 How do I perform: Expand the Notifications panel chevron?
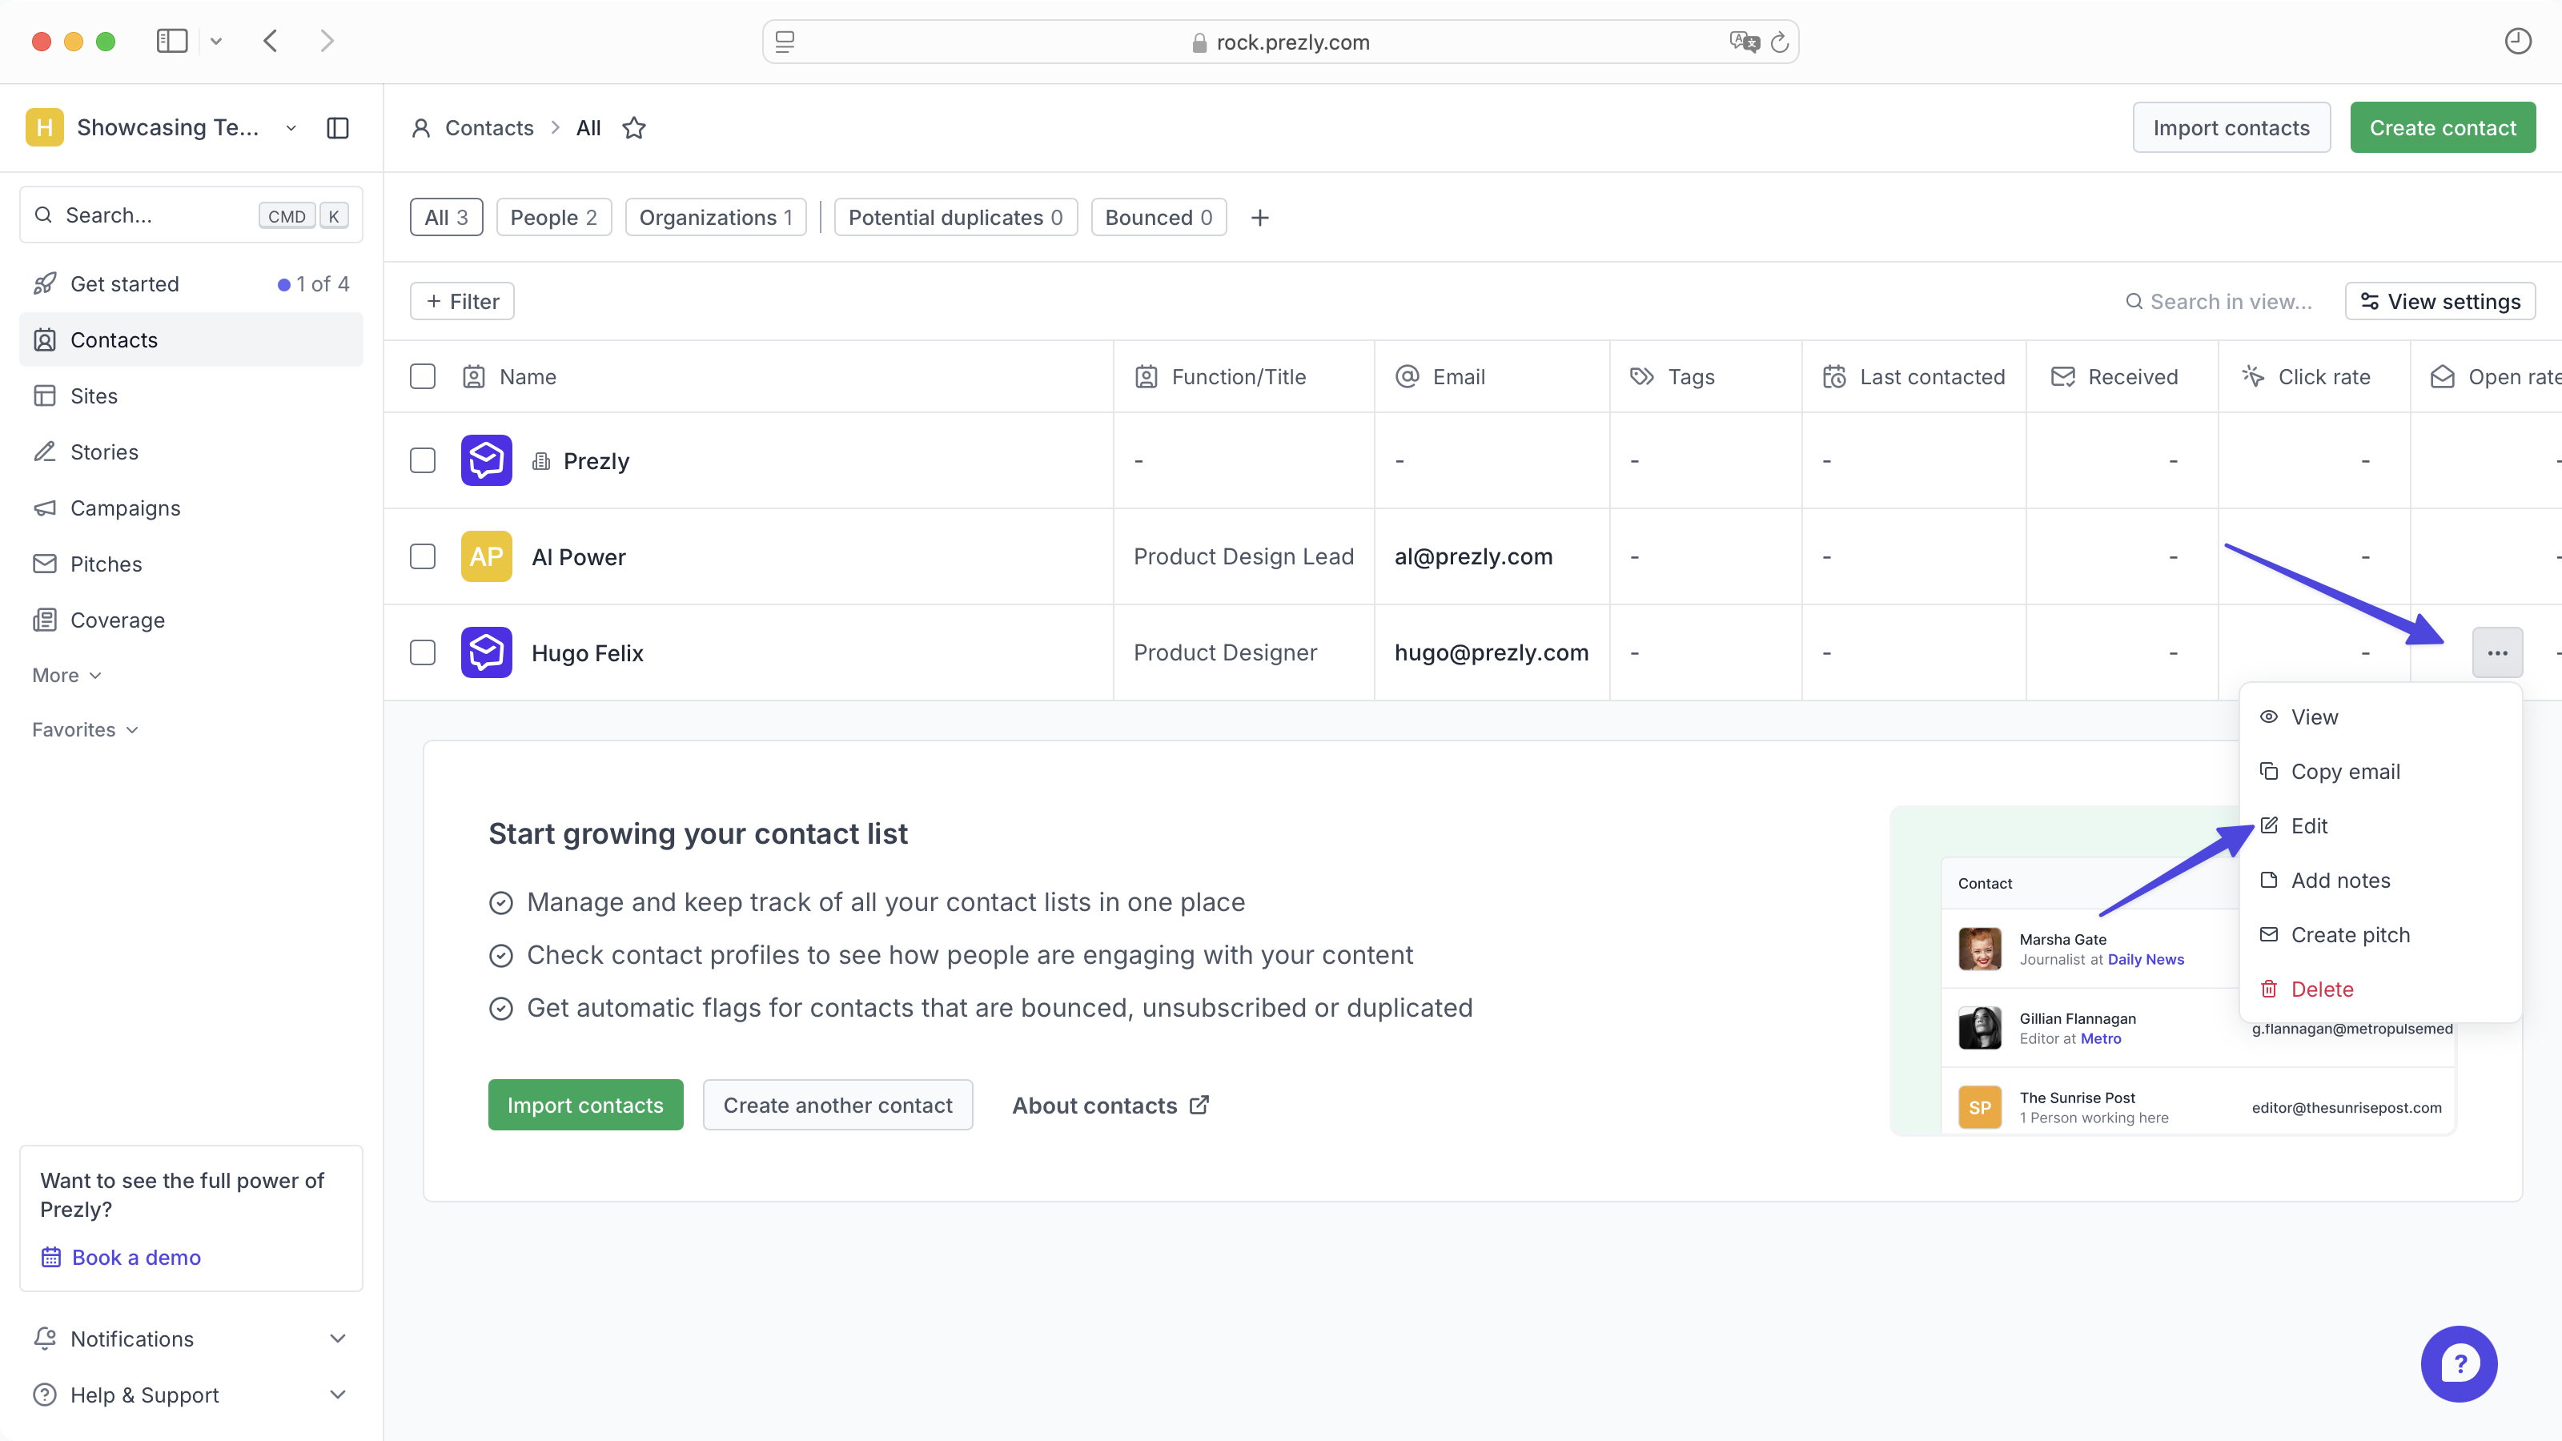337,1339
